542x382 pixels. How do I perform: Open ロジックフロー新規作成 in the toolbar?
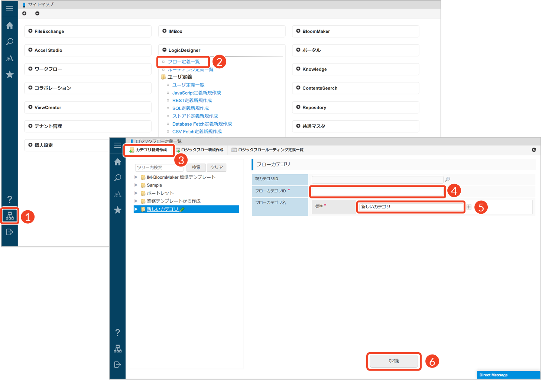[200, 150]
